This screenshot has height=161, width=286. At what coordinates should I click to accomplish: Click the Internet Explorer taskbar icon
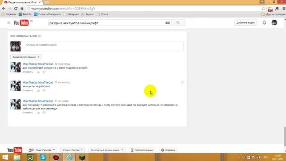(x=69, y=157)
